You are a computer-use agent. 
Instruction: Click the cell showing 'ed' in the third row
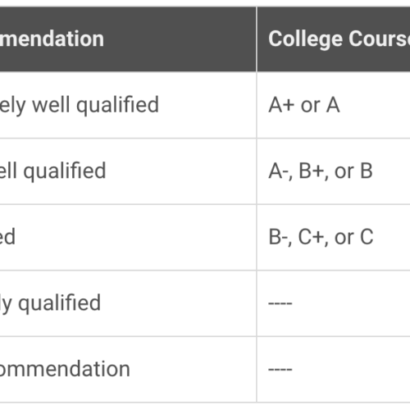pos(128,237)
